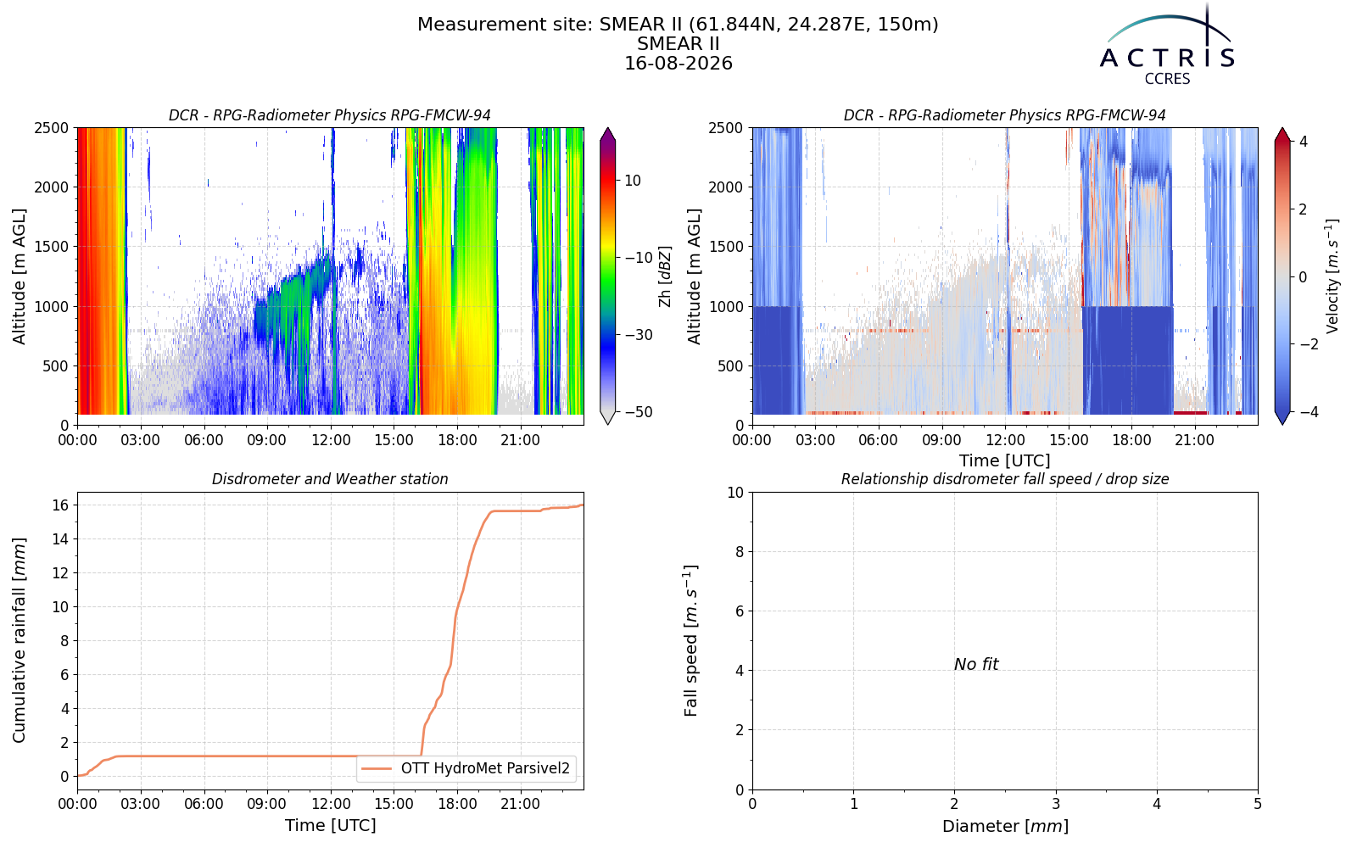Click the "Zh [dBZ]" colorbar label
The width and height of the screenshot is (1357, 848).
coord(665,276)
